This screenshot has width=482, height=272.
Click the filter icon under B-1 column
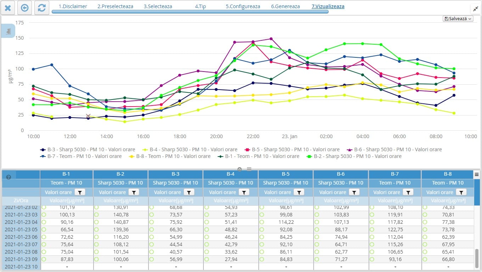pos(79,192)
